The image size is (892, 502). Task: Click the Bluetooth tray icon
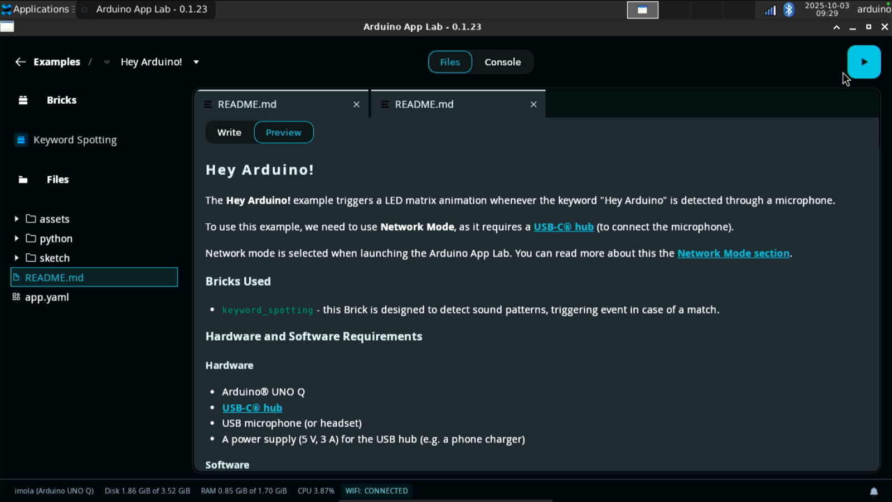coord(788,9)
